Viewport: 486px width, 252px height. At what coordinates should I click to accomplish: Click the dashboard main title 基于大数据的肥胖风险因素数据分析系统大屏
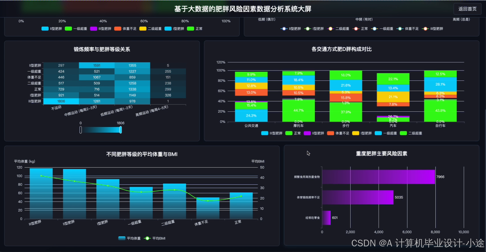coord(243,9)
